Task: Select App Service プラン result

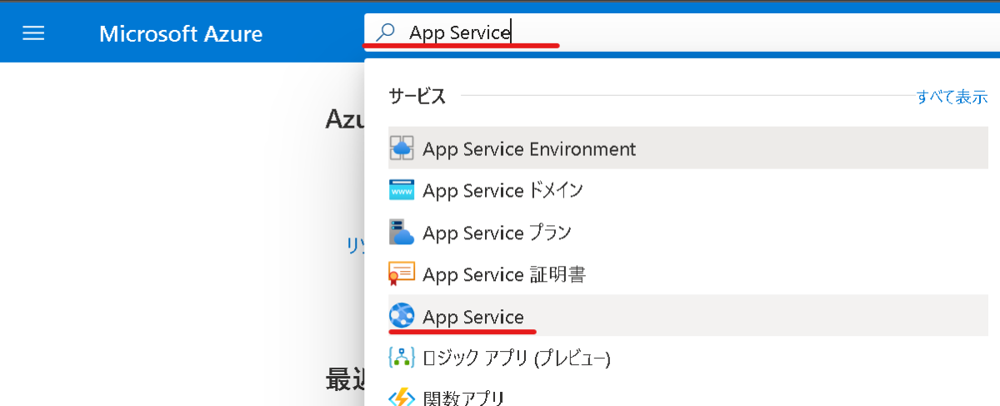Action: (x=688, y=233)
